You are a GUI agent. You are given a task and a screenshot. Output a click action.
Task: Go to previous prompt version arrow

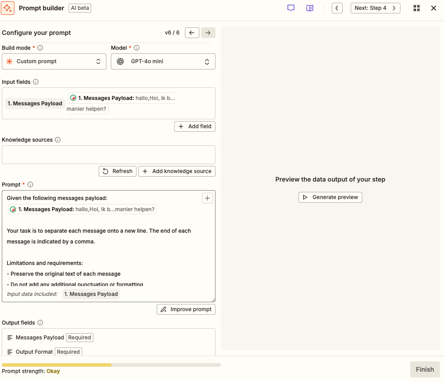point(192,33)
